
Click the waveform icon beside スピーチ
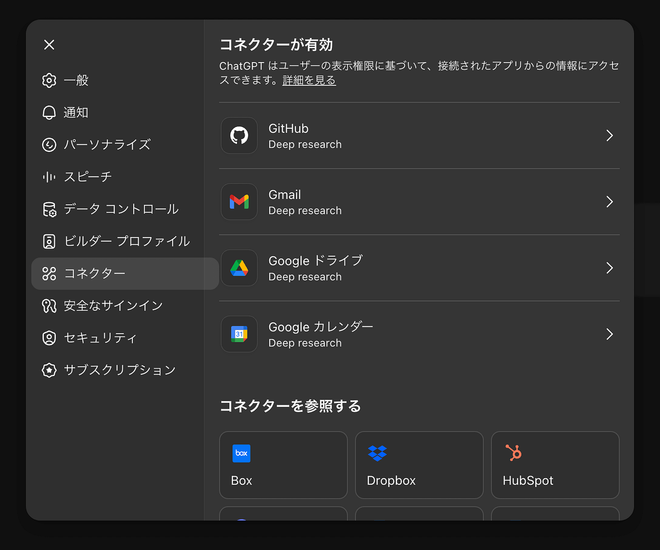click(49, 177)
